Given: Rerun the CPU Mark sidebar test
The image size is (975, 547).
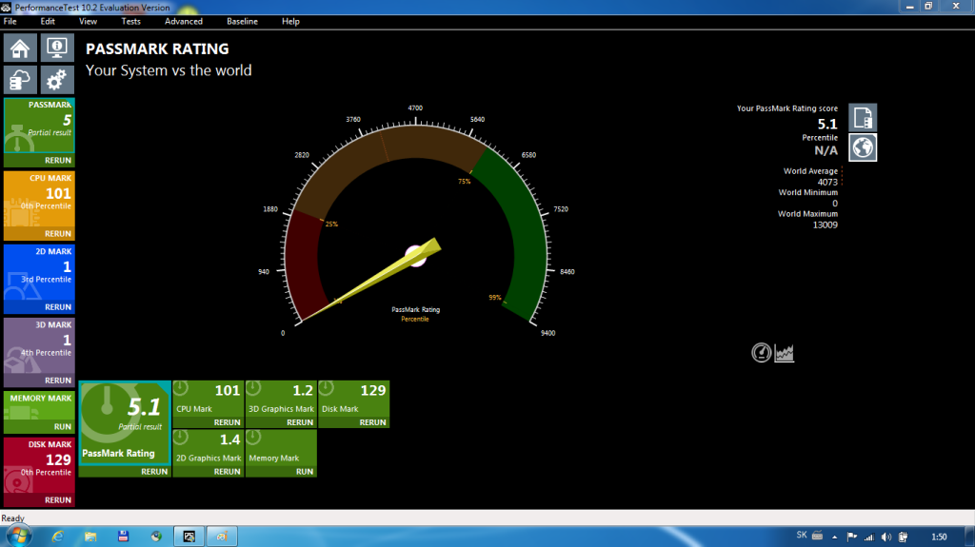Looking at the screenshot, I should [58, 234].
